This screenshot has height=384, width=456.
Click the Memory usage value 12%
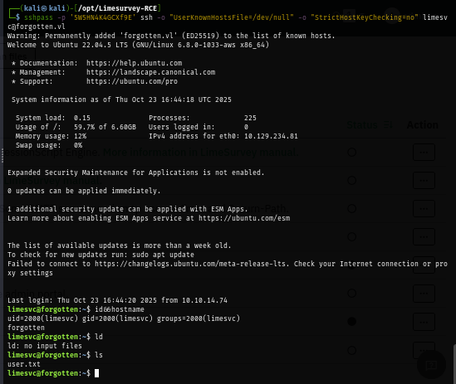coord(80,136)
